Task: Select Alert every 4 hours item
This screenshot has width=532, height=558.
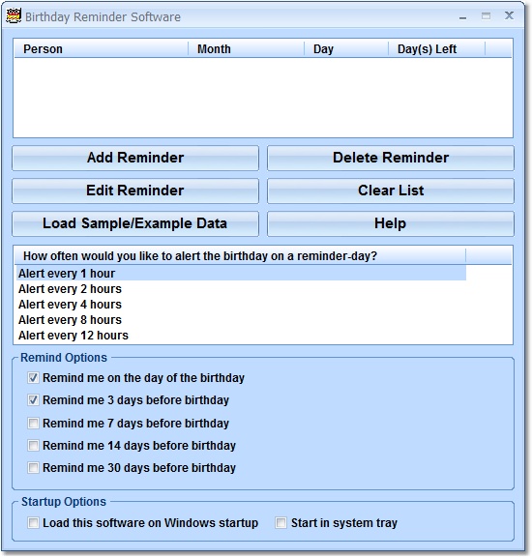Action: (241, 305)
